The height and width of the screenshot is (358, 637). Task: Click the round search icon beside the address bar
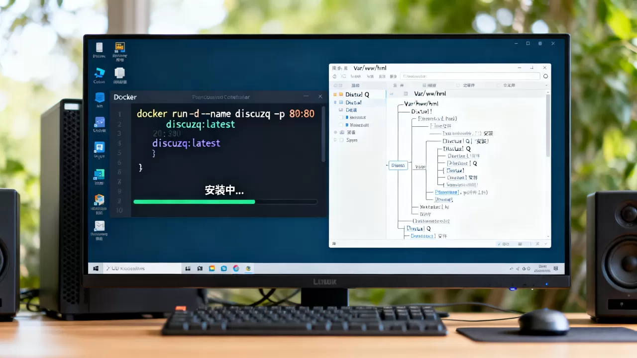tap(545, 77)
